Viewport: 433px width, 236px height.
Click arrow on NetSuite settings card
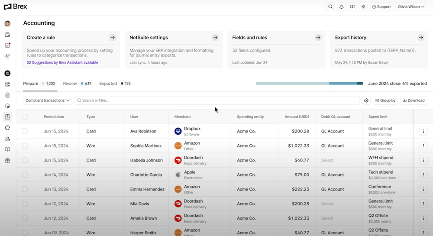point(215,38)
